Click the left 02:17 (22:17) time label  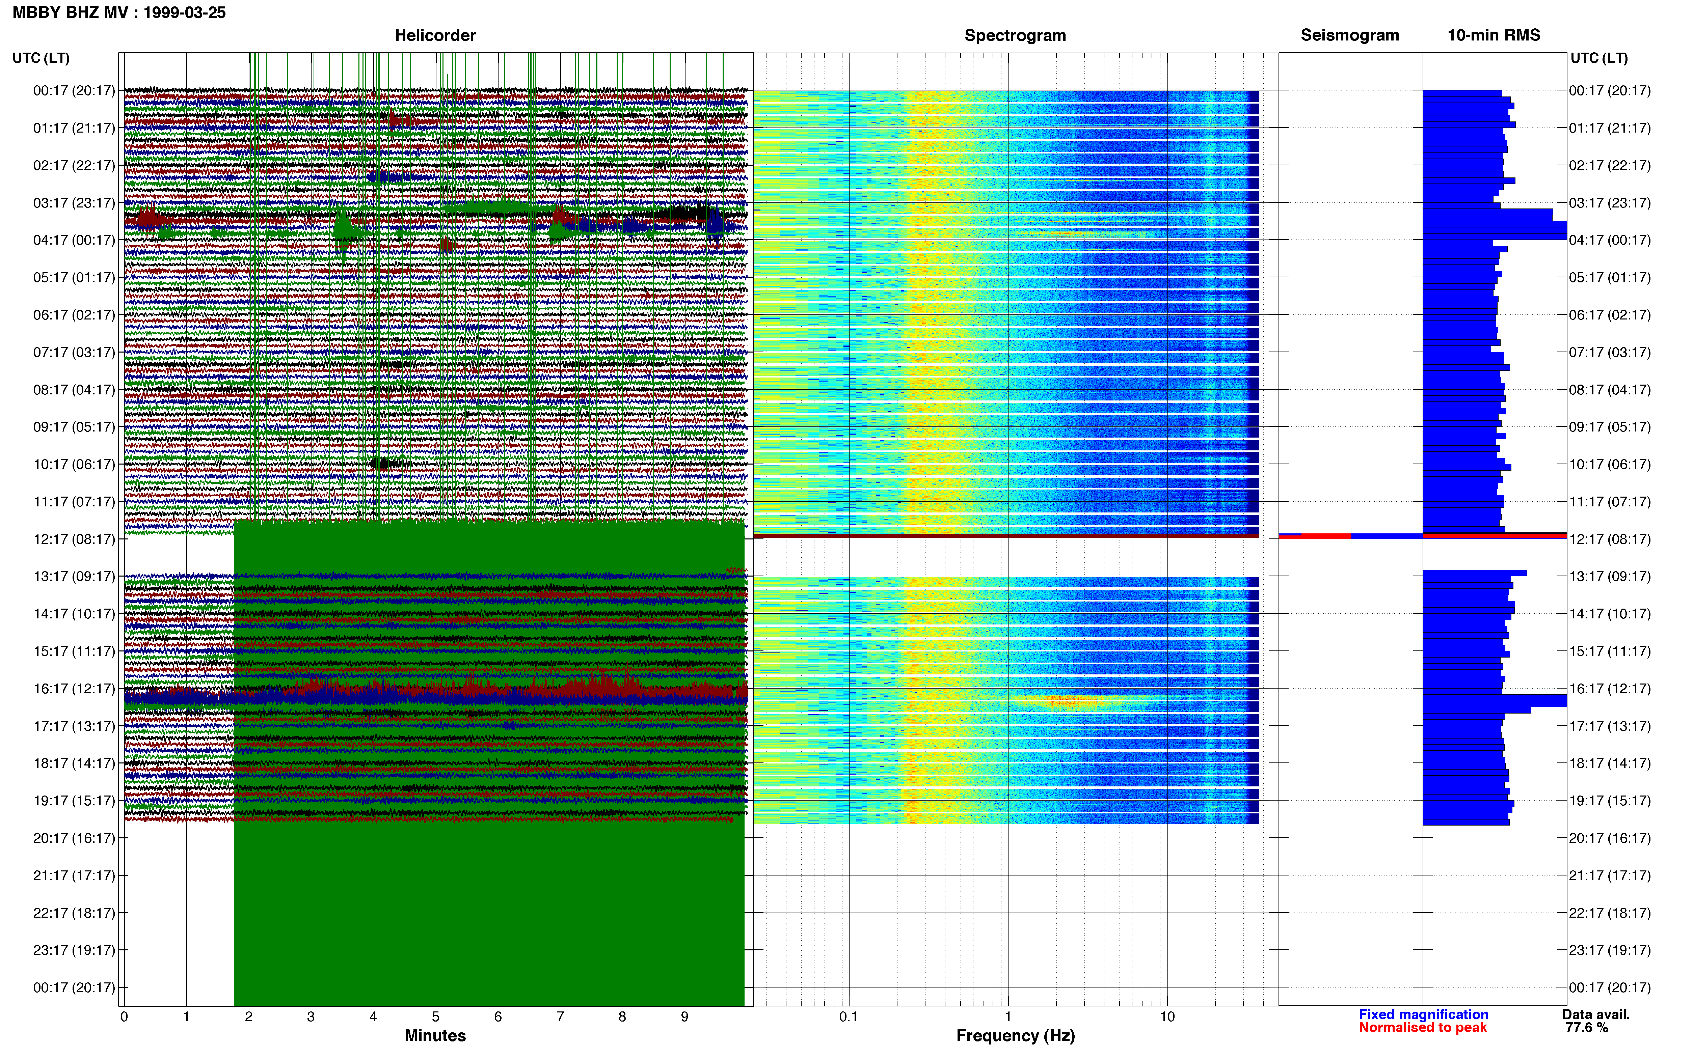[x=74, y=165]
